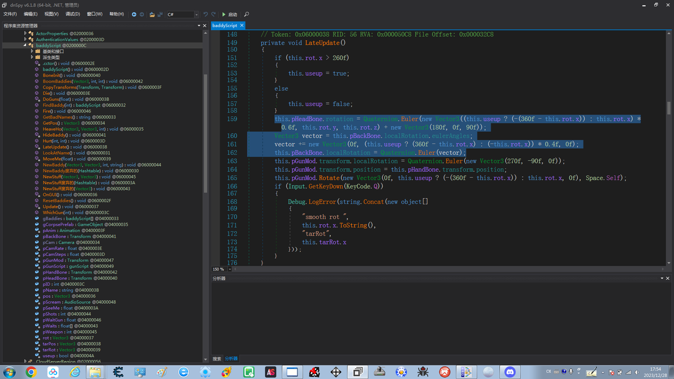674x379 pixels.
Task: Open the 调试(D) menu
Action: pyautogui.click(x=72, y=14)
